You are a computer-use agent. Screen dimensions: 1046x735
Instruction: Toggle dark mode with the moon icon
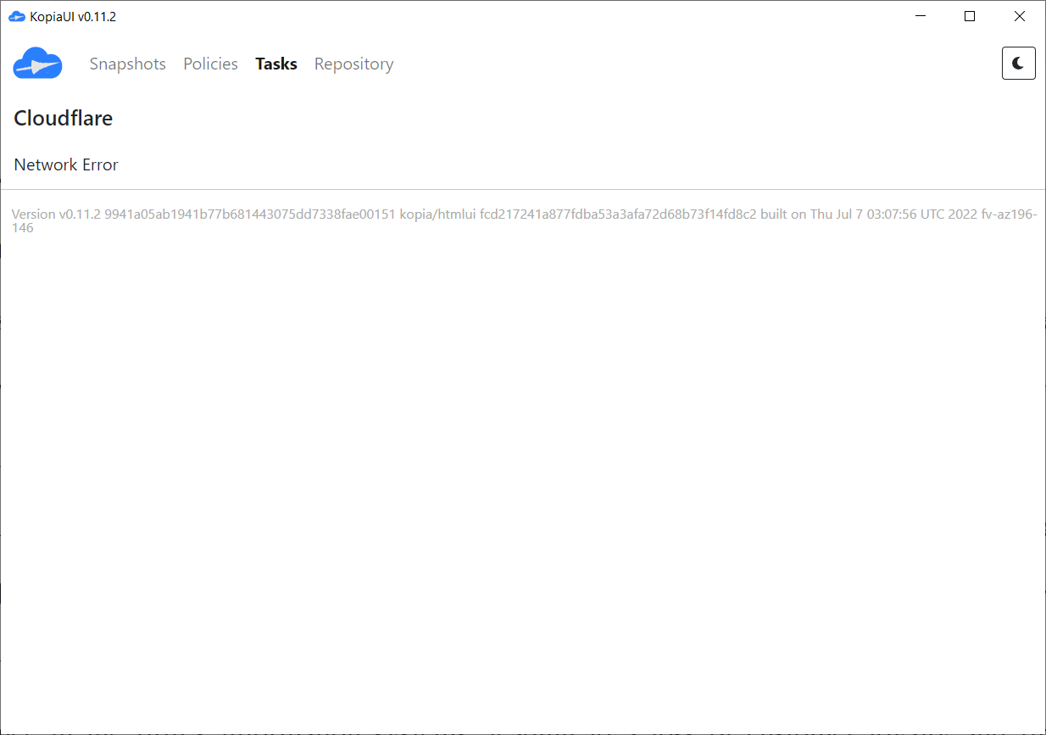tap(1018, 63)
